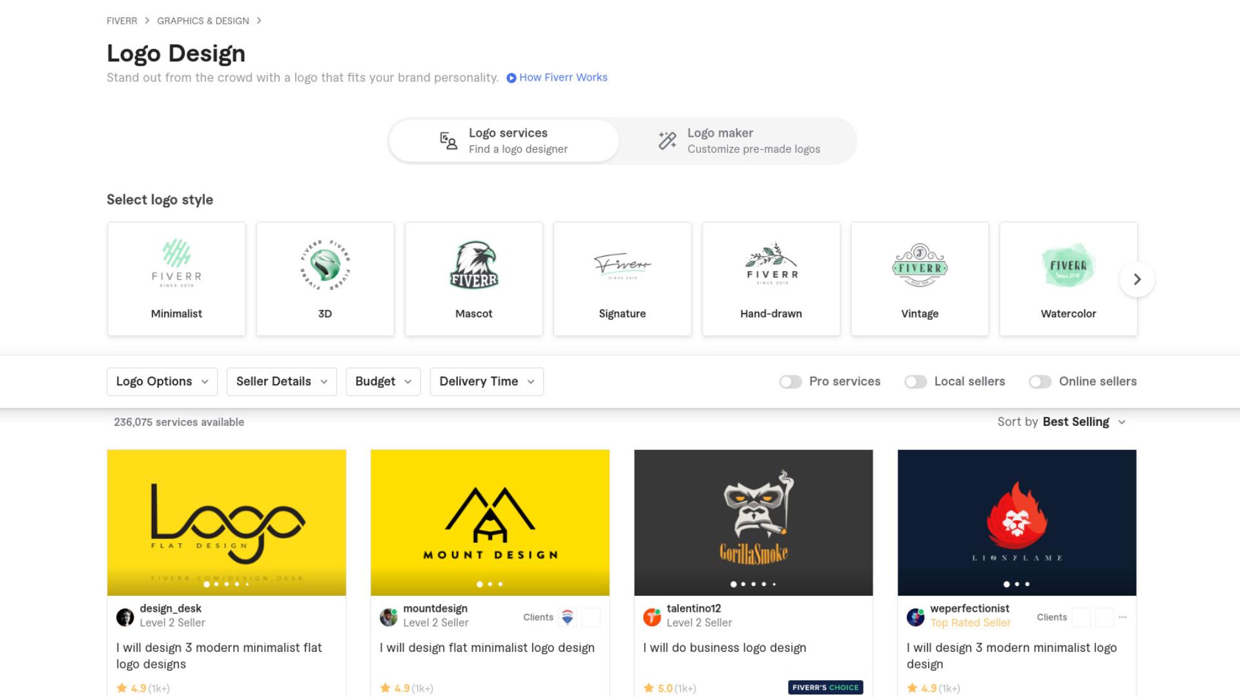Switch to the Logo maker tab
The image size is (1240, 697).
point(738,141)
